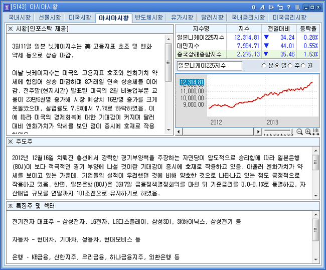Click the chart zoom slider track

point(278,131)
